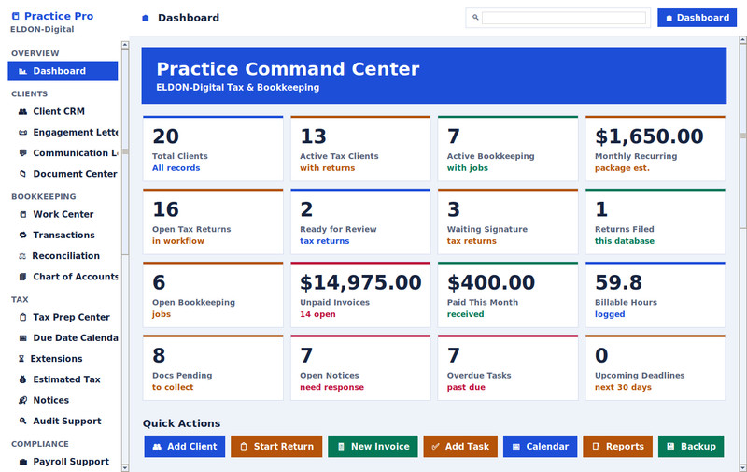Click the Reconciliation scales icon
This screenshot has width=747, height=472.
pyautogui.click(x=21, y=256)
